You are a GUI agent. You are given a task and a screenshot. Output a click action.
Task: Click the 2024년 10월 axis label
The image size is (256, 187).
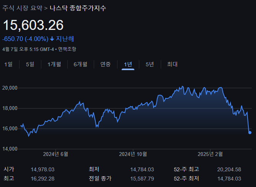pyautogui.click(x=133, y=154)
